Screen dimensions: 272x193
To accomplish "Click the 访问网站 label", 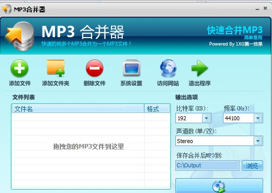I will 168,83.
